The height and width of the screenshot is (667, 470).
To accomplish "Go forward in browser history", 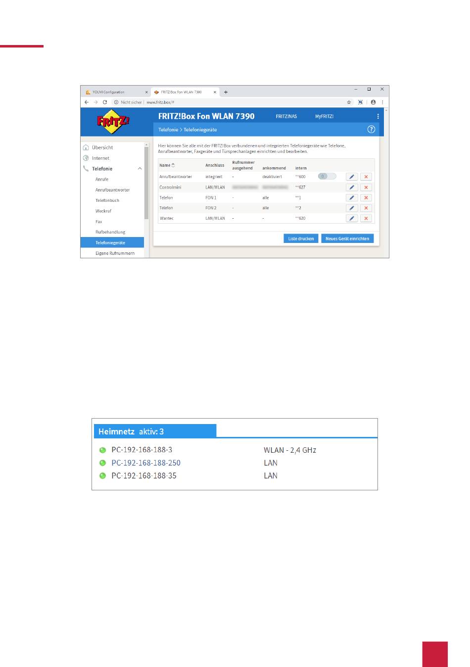I will [95, 102].
